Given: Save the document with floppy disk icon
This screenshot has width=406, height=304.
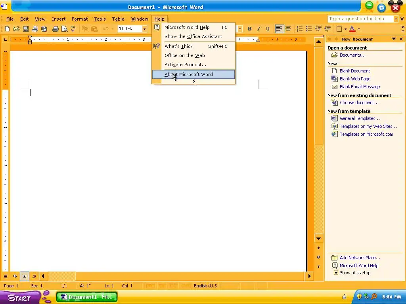Looking at the screenshot, I should (x=26, y=29).
